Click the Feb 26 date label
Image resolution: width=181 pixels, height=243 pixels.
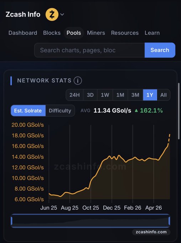pyautogui.click(x=133, y=208)
